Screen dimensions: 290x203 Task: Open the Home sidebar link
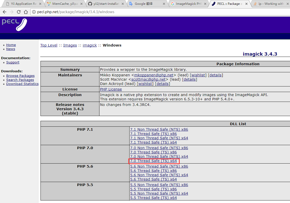(11, 45)
